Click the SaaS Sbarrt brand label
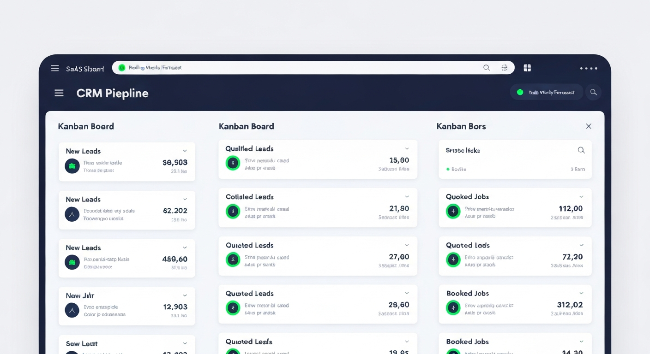The height and width of the screenshot is (354, 650). click(x=85, y=69)
